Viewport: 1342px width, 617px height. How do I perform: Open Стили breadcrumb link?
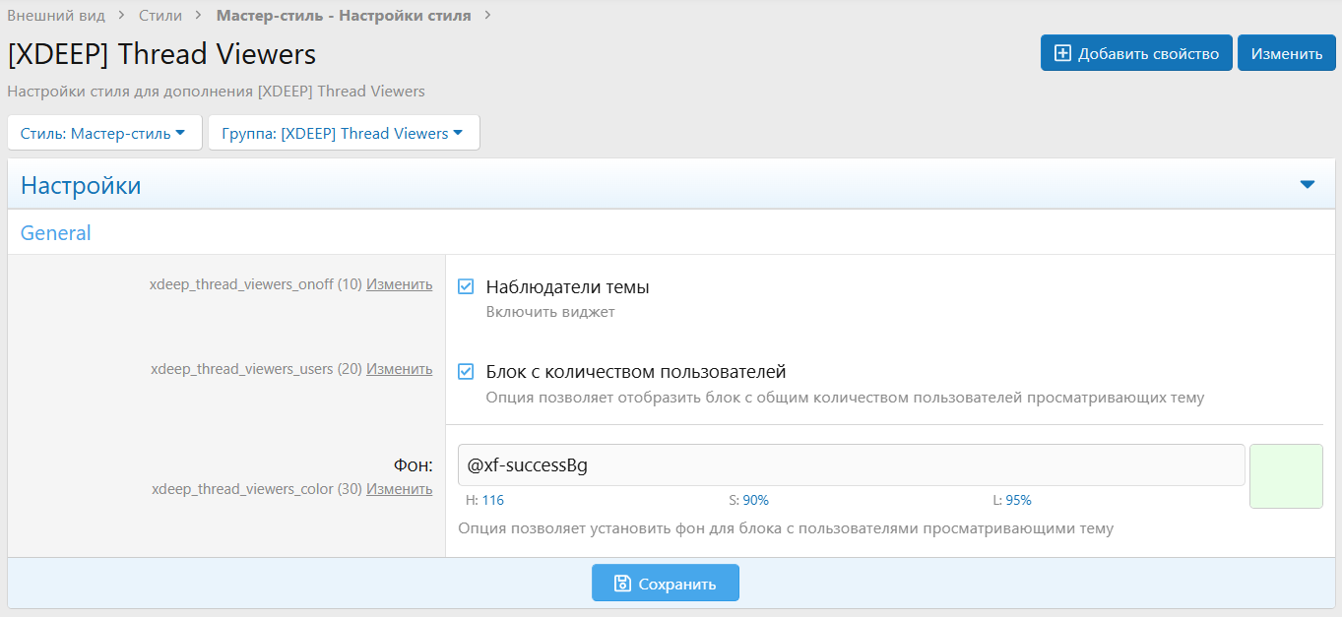click(160, 15)
